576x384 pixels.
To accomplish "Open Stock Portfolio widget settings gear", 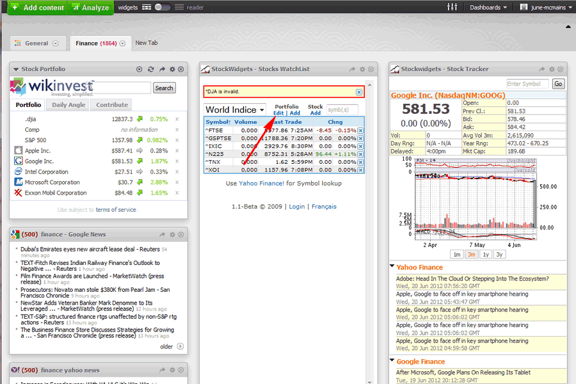I will pos(172,69).
